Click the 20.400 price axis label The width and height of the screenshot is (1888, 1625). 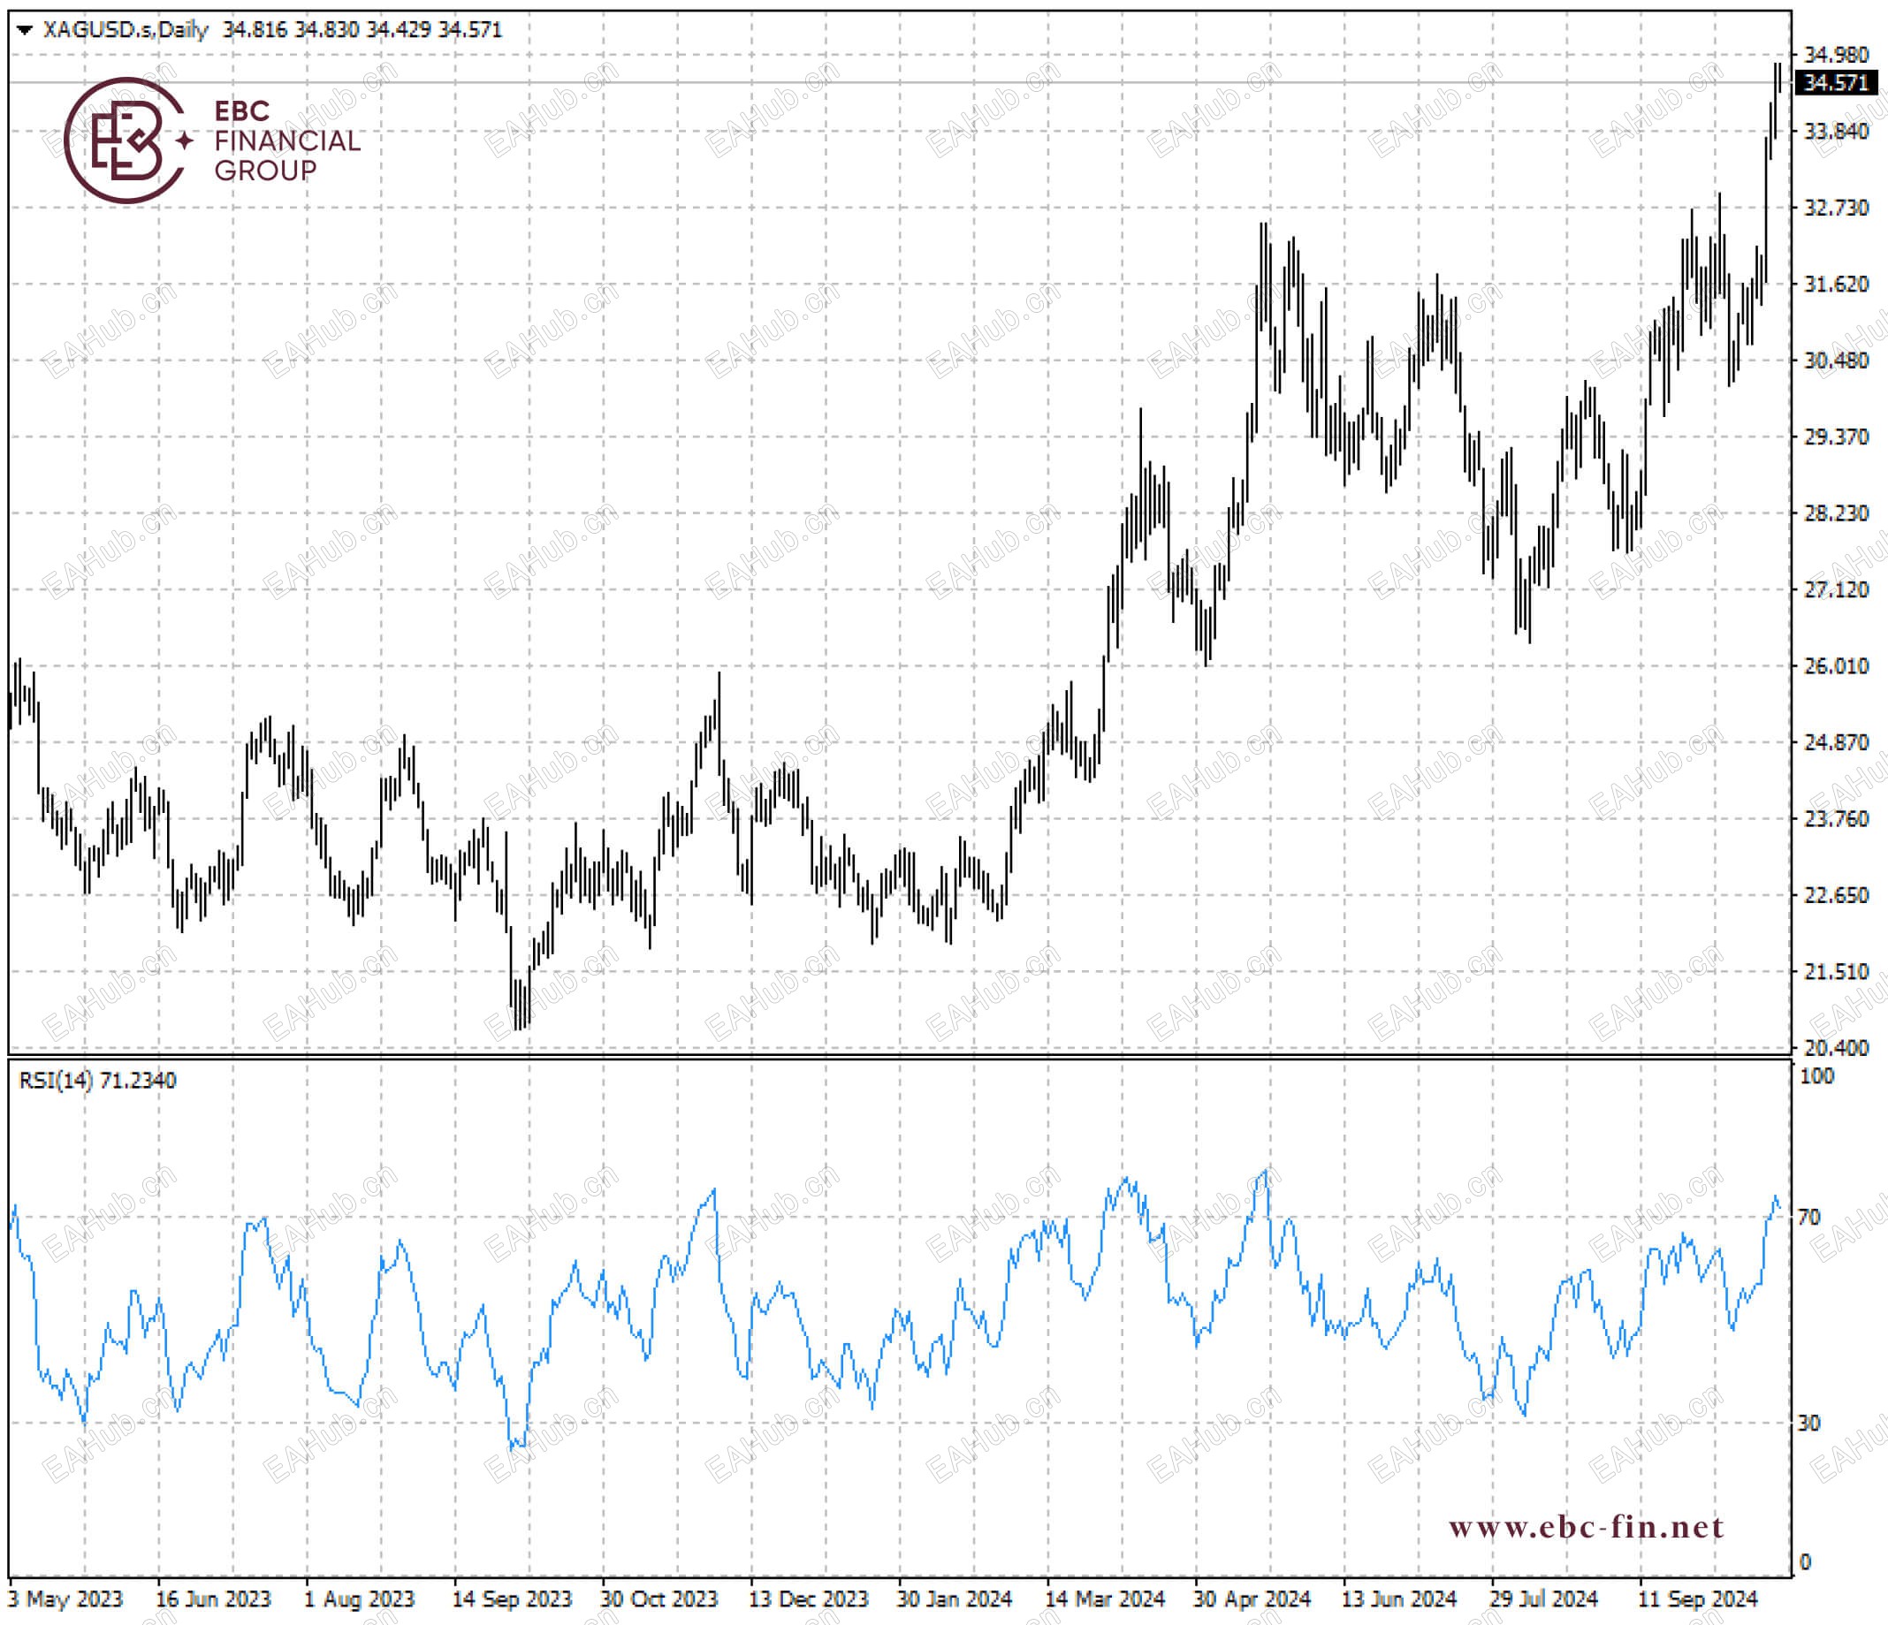click(x=1835, y=1047)
